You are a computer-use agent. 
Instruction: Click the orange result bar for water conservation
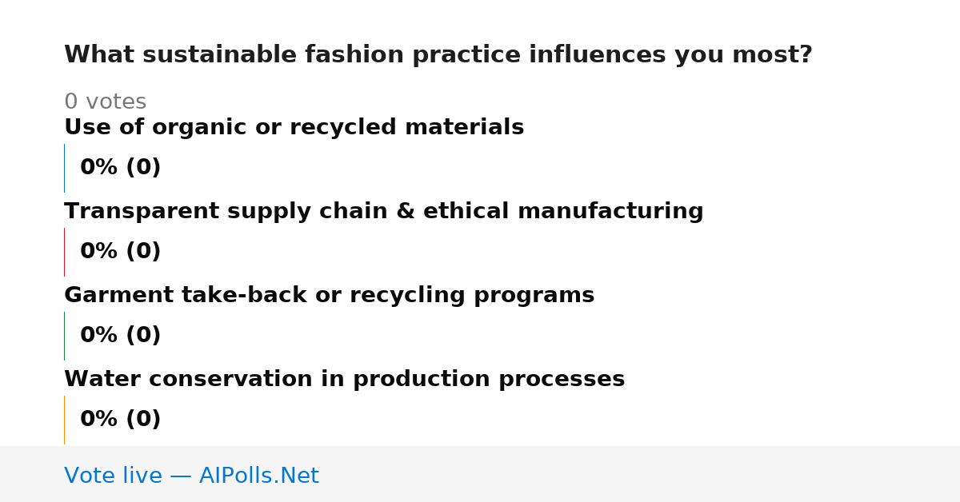point(64,420)
